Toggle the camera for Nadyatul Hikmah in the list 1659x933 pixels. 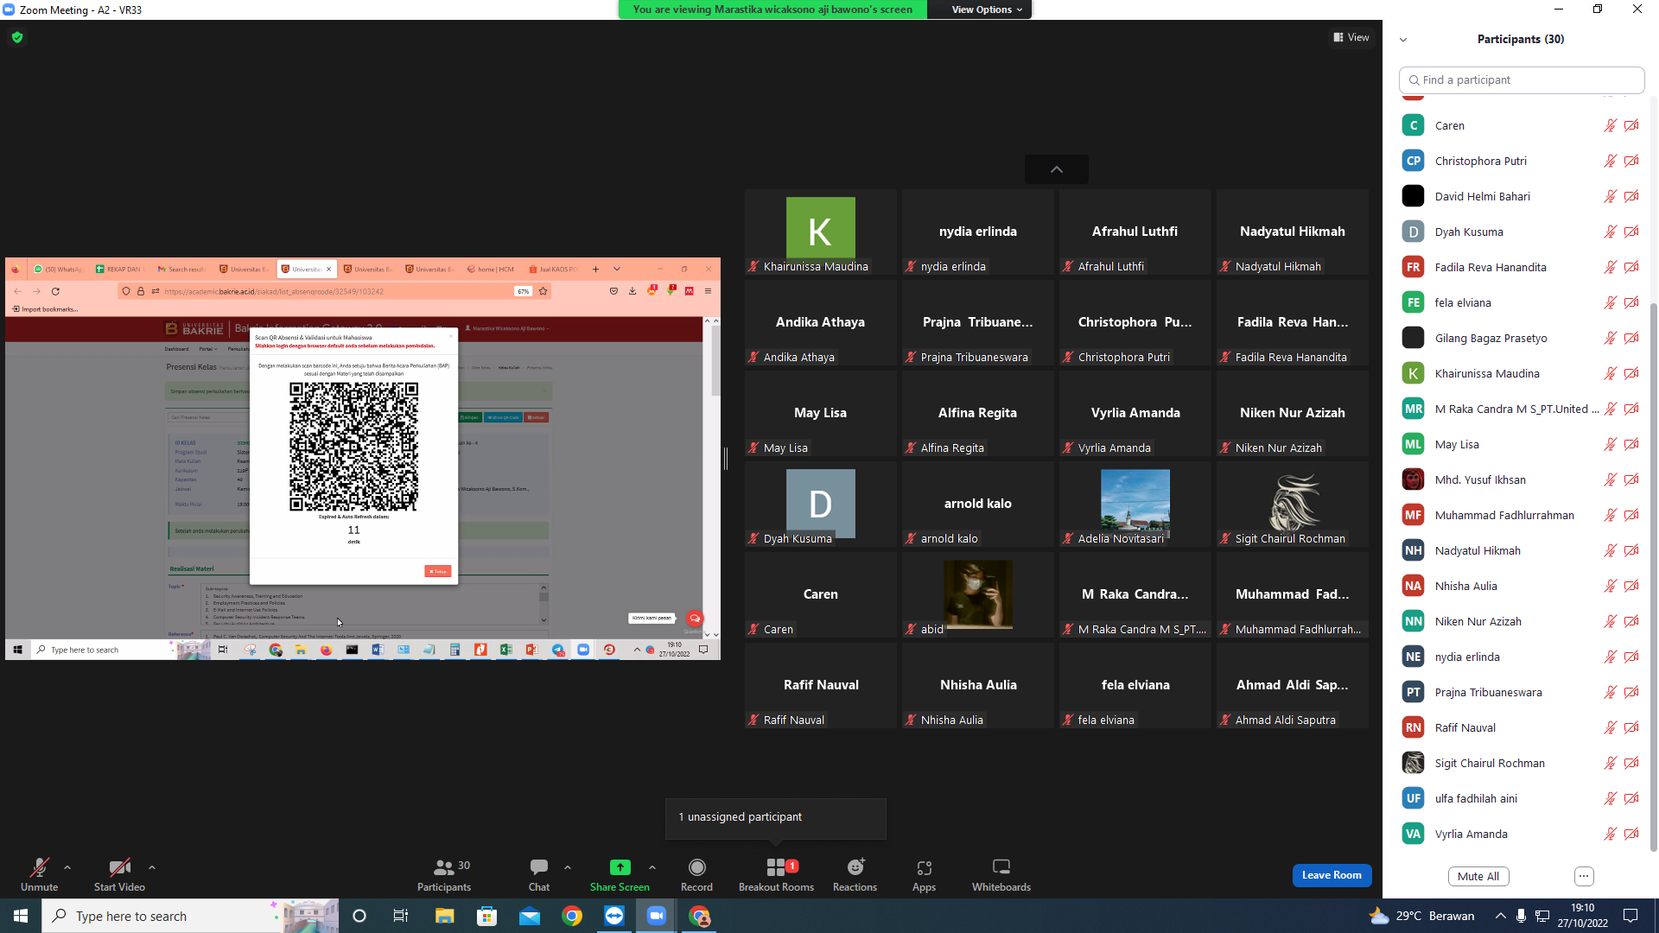tap(1631, 550)
